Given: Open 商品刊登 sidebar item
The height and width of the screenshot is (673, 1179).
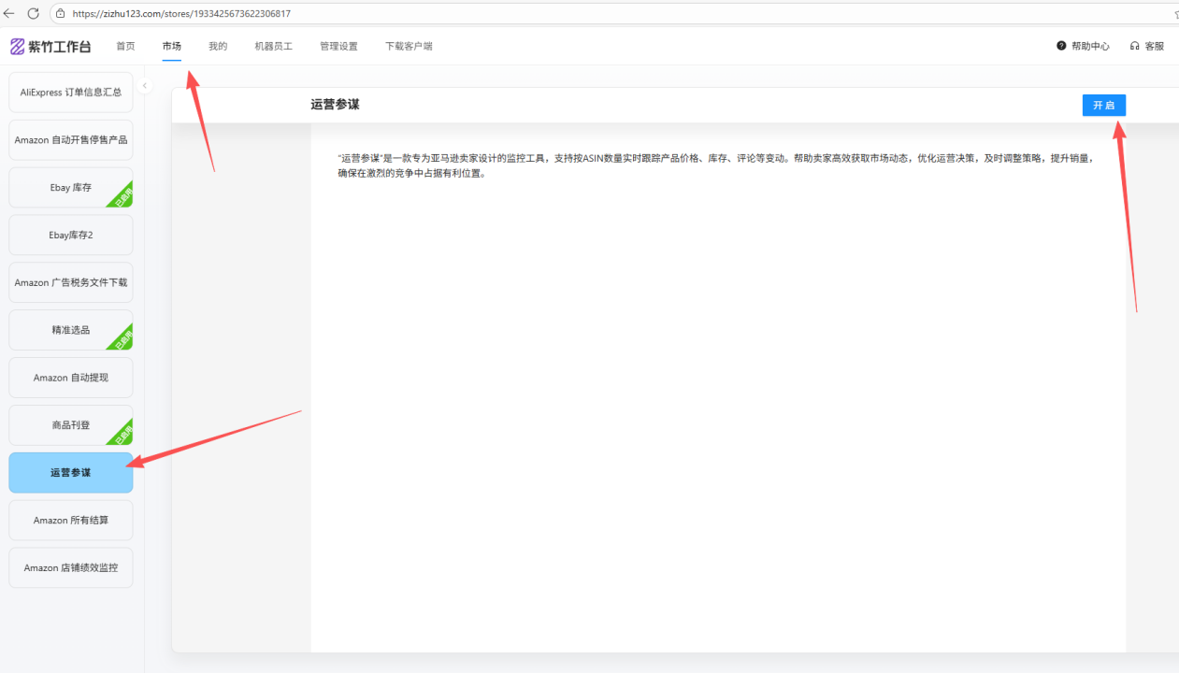Looking at the screenshot, I should [x=71, y=425].
